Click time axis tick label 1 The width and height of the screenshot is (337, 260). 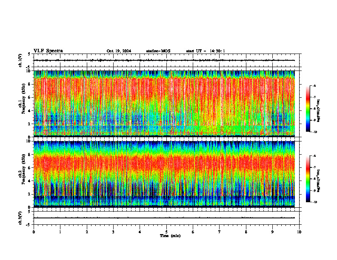[x=60, y=232]
